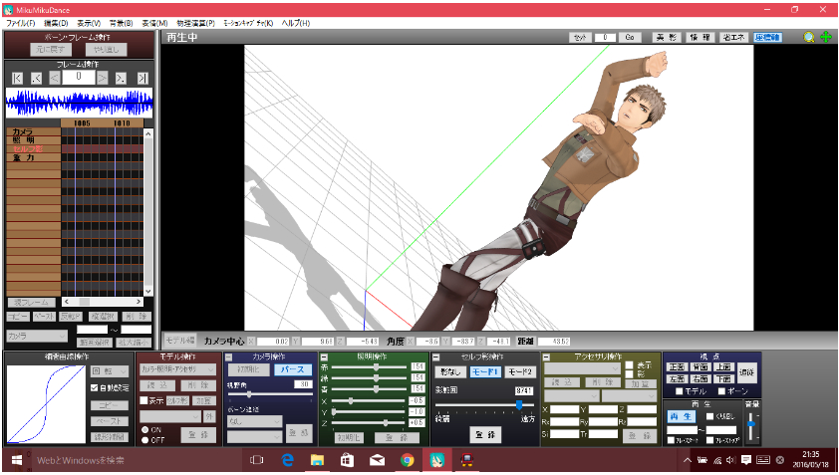The image size is (839, 475).
Task: Toggle 自動設定 checkbox in interpolation panel
Action: [x=95, y=387]
